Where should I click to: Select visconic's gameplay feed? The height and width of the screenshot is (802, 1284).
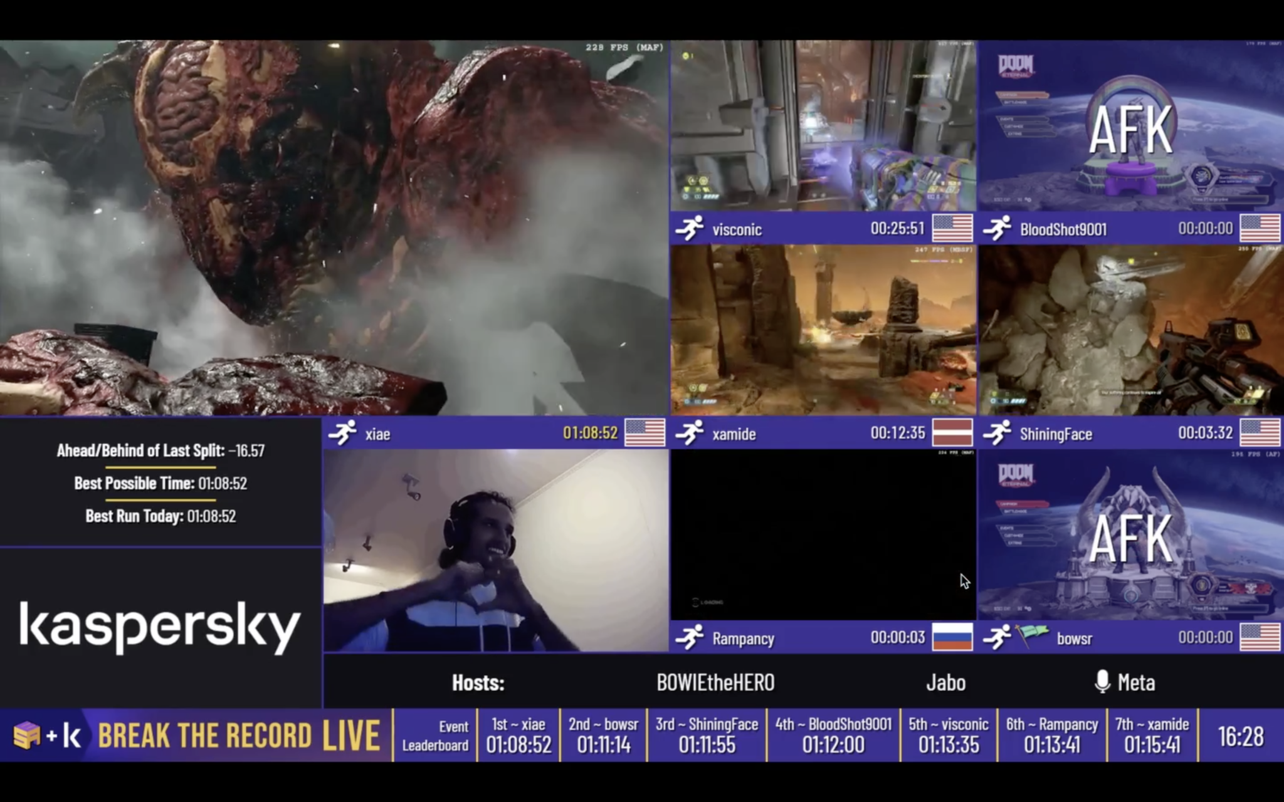click(823, 126)
